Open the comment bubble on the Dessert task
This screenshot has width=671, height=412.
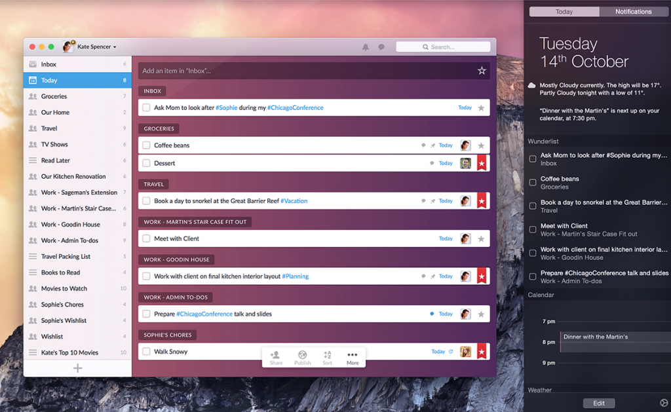(431, 162)
